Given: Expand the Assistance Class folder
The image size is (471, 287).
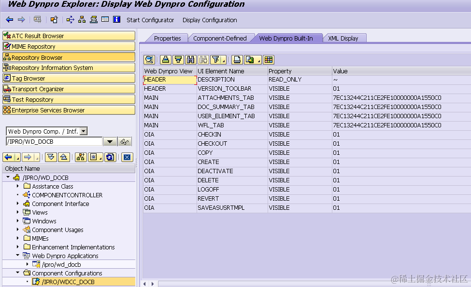Looking at the screenshot, I should [18, 186].
